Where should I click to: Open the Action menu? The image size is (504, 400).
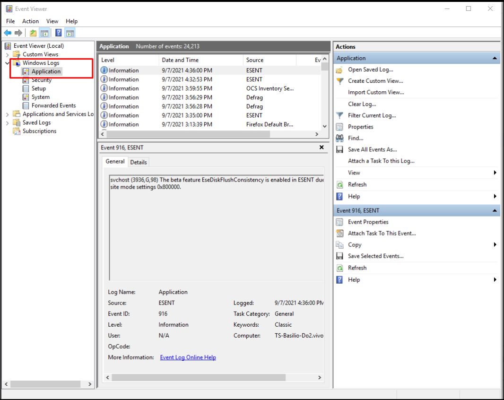coord(30,21)
